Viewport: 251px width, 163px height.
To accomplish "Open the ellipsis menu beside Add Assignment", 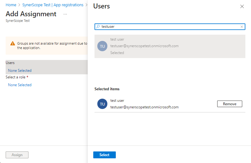I will [65, 14].
